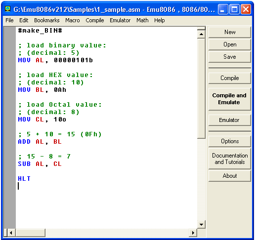The height and width of the screenshot is (240, 255).
Task: Click the Options button
Action: click(x=230, y=141)
